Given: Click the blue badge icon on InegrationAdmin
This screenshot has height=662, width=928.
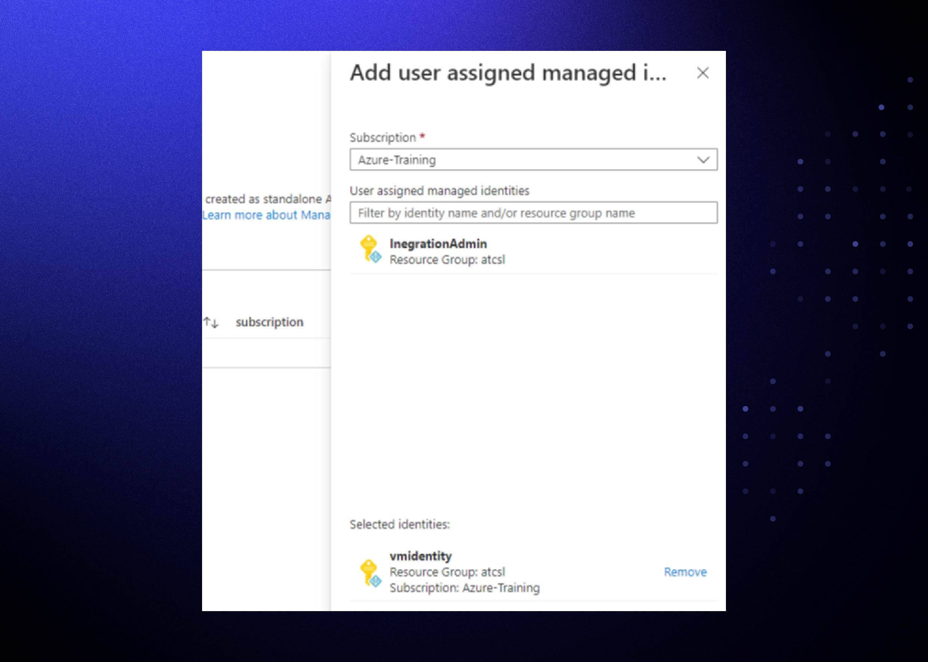Looking at the screenshot, I should tap(375, 258).
